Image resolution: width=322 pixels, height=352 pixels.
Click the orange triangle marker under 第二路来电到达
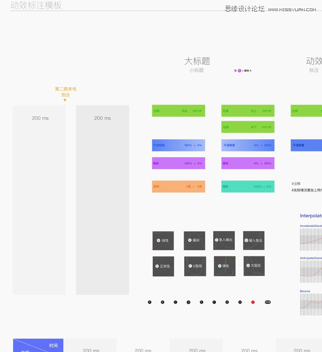tap(65, 100)
